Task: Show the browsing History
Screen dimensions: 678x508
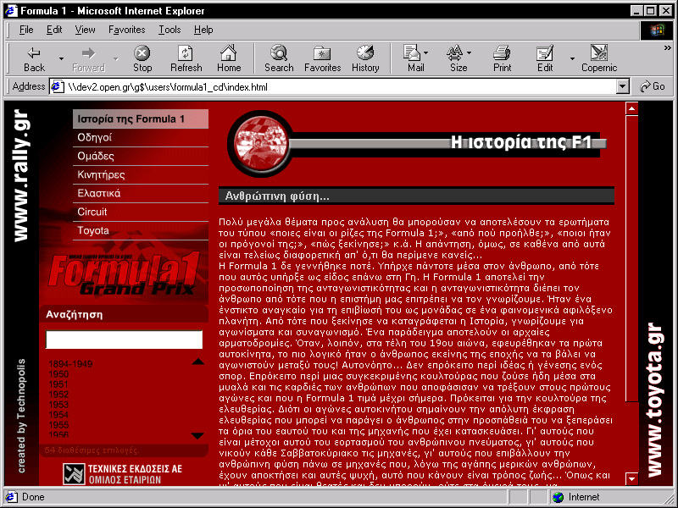Action: click(365, 59)
